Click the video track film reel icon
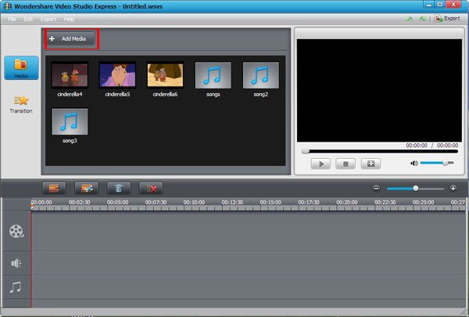This screenshot has height=317, width=469. pyautogui.click(x=16, y=232)
